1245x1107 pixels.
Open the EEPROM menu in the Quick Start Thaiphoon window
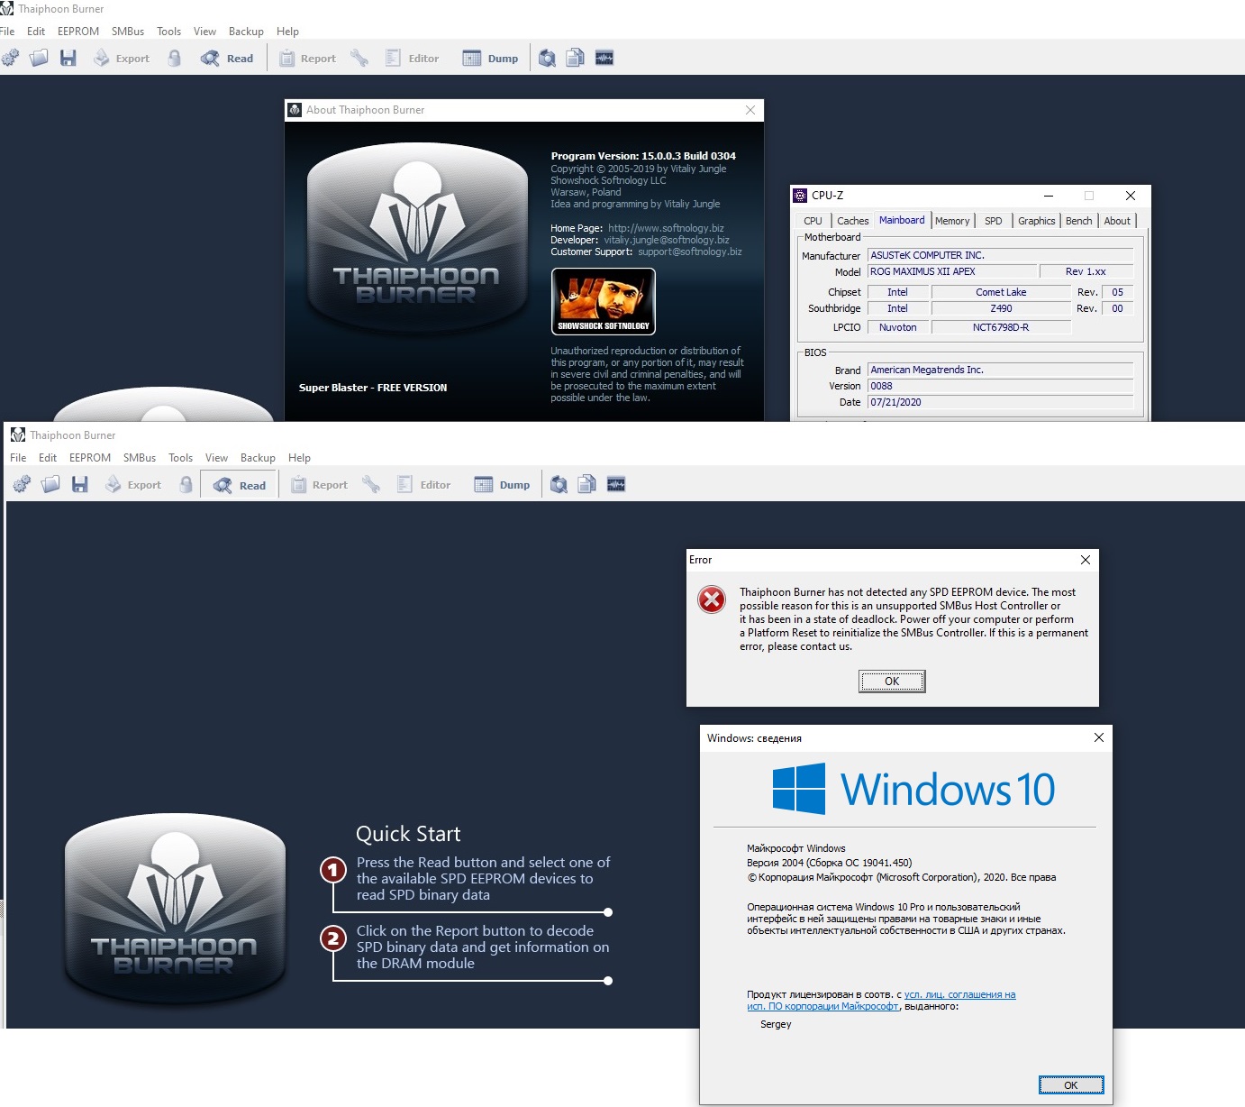(x=90, y=458)
